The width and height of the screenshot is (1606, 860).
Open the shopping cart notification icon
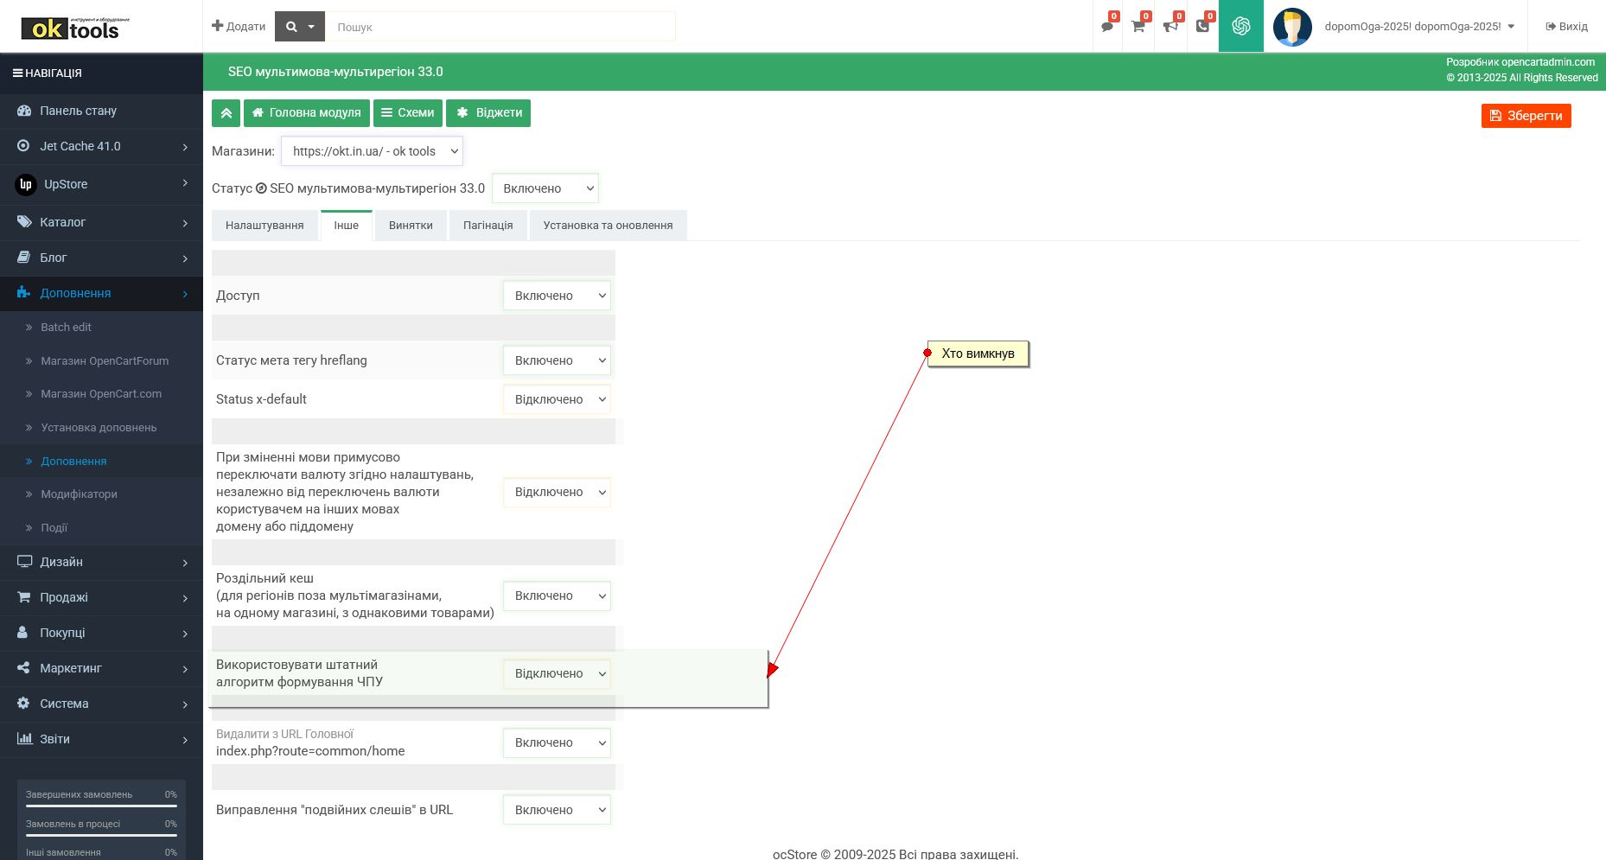pyautogui.click(x=1138, y=27)
